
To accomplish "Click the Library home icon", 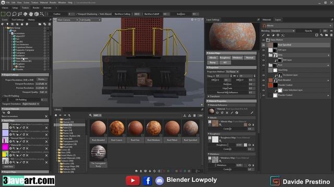I will pos(56,115).
